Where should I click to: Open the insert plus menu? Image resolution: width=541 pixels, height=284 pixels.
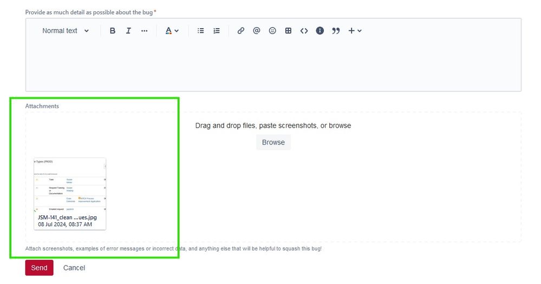pyautogui.click(x=355, y=31)
